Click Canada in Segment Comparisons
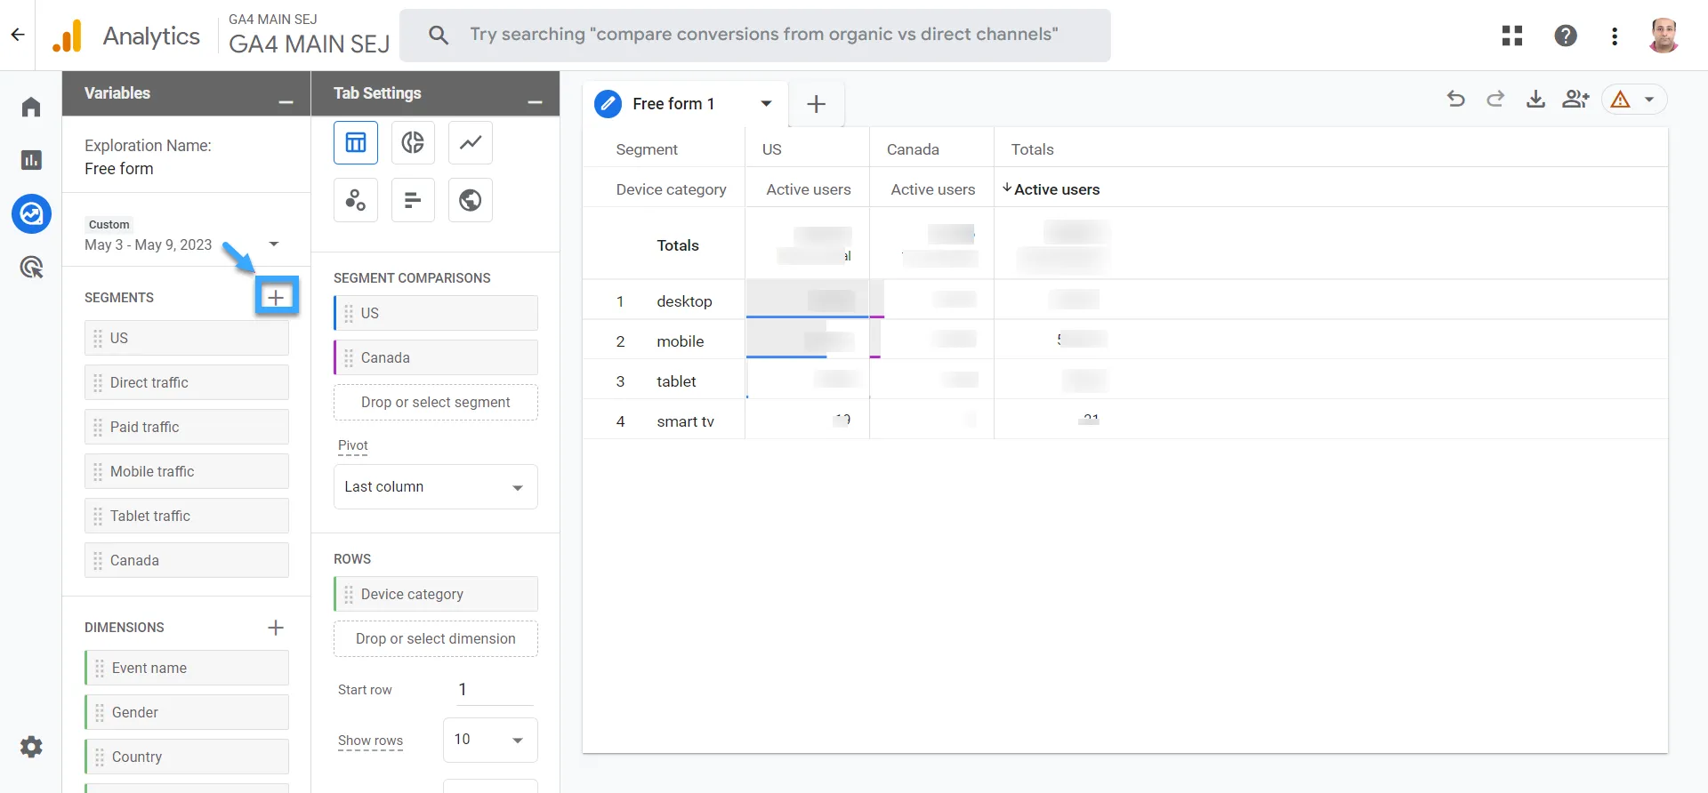The image size is (1708, 793). (436, 358)
